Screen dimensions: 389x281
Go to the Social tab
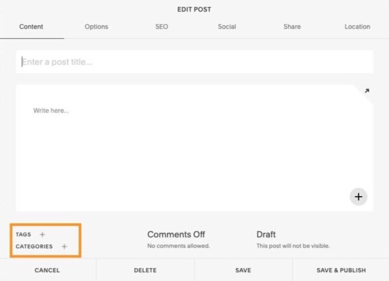[x=227, y=27]
